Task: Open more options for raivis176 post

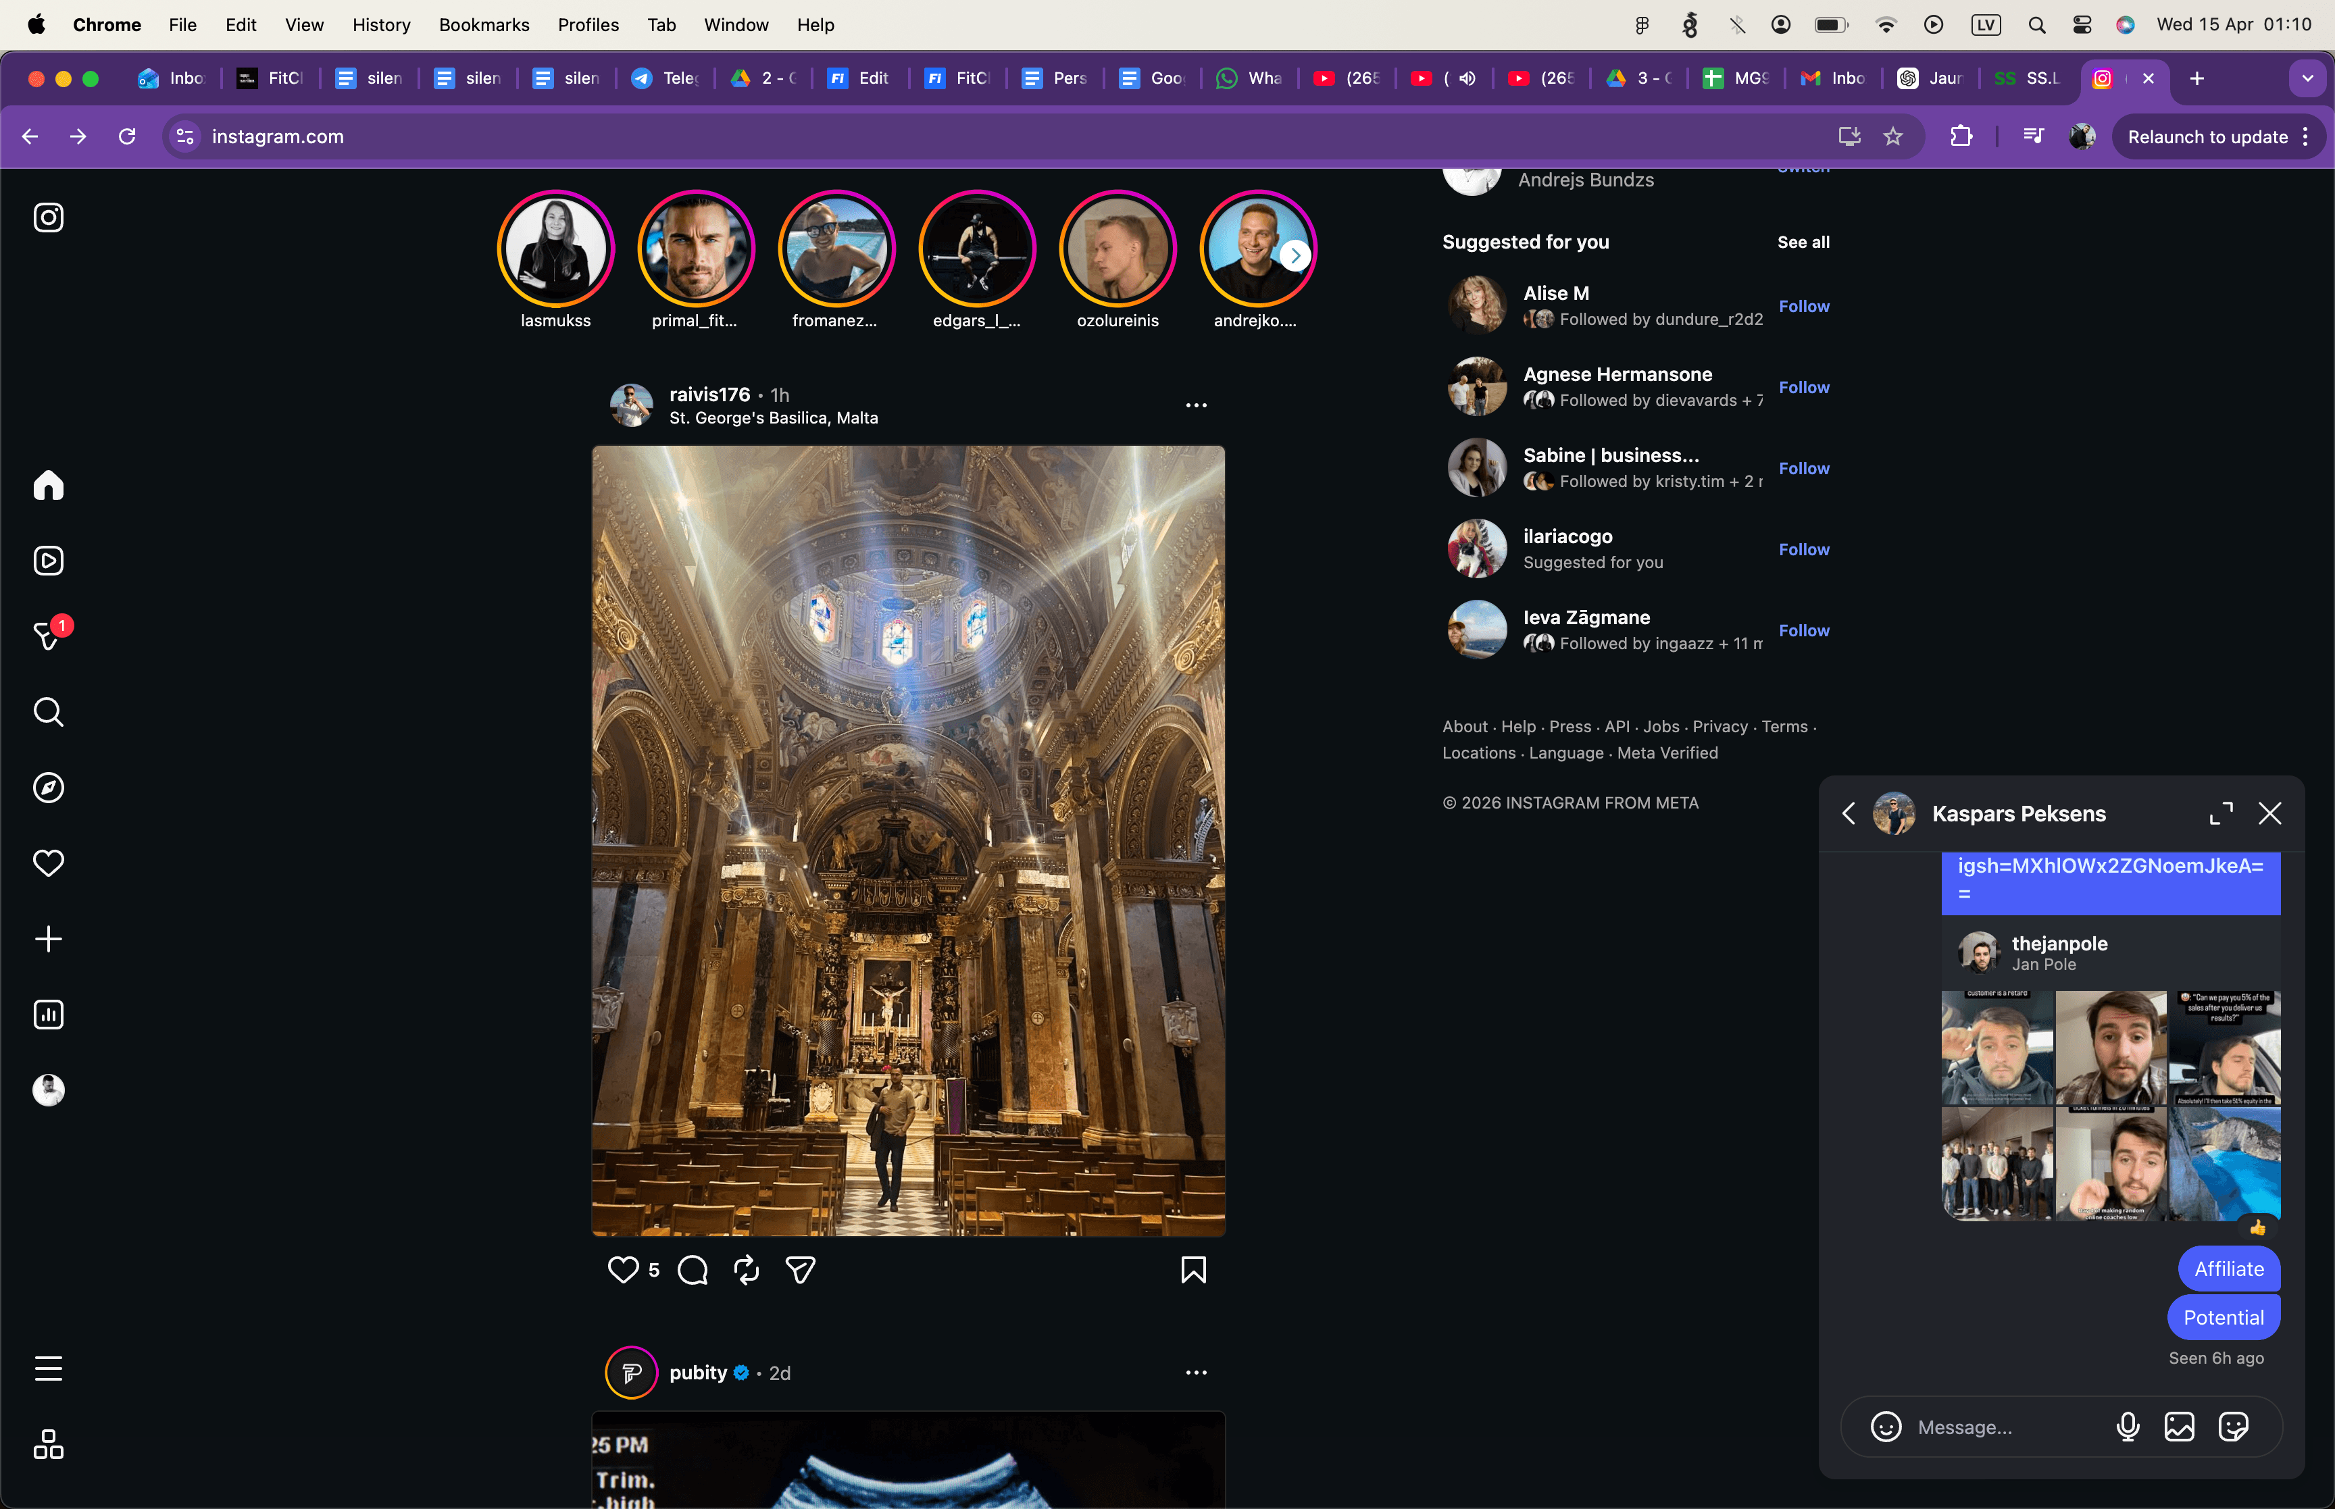Action: 1195,405
